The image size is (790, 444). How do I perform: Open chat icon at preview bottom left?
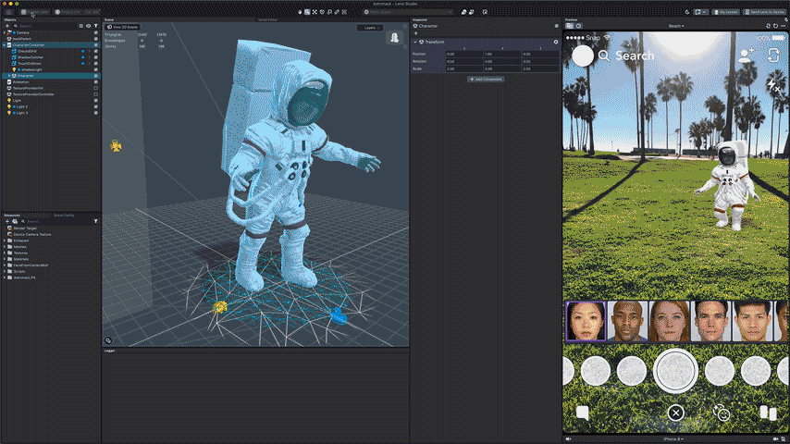coord(583,413)
